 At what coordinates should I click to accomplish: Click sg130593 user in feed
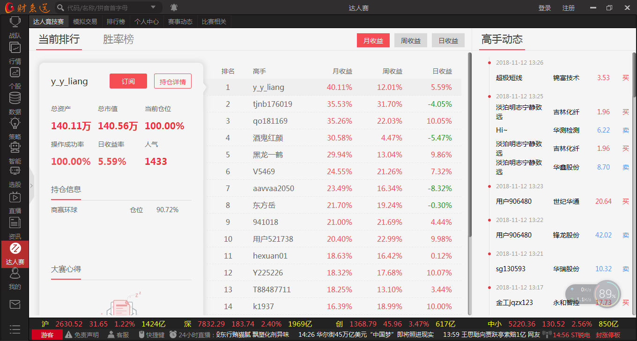[511, 269]
